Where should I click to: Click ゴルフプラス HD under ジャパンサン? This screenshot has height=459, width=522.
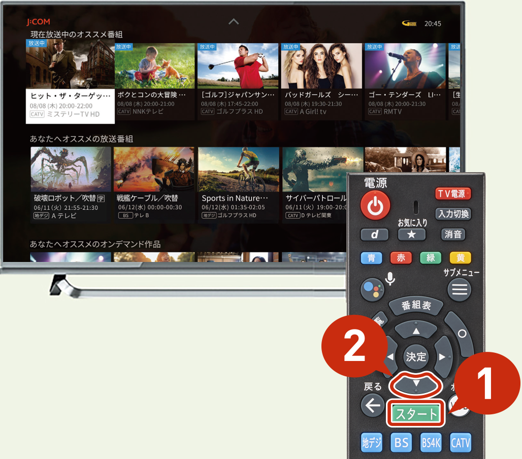(240, 112)
